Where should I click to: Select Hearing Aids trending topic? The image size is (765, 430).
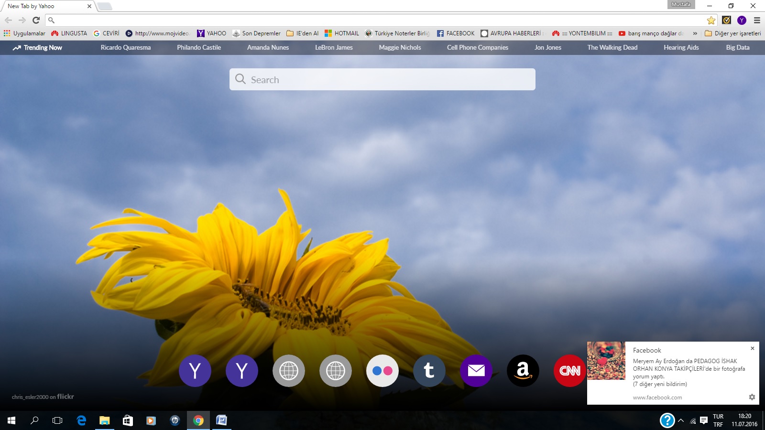[x=681, y=48]
